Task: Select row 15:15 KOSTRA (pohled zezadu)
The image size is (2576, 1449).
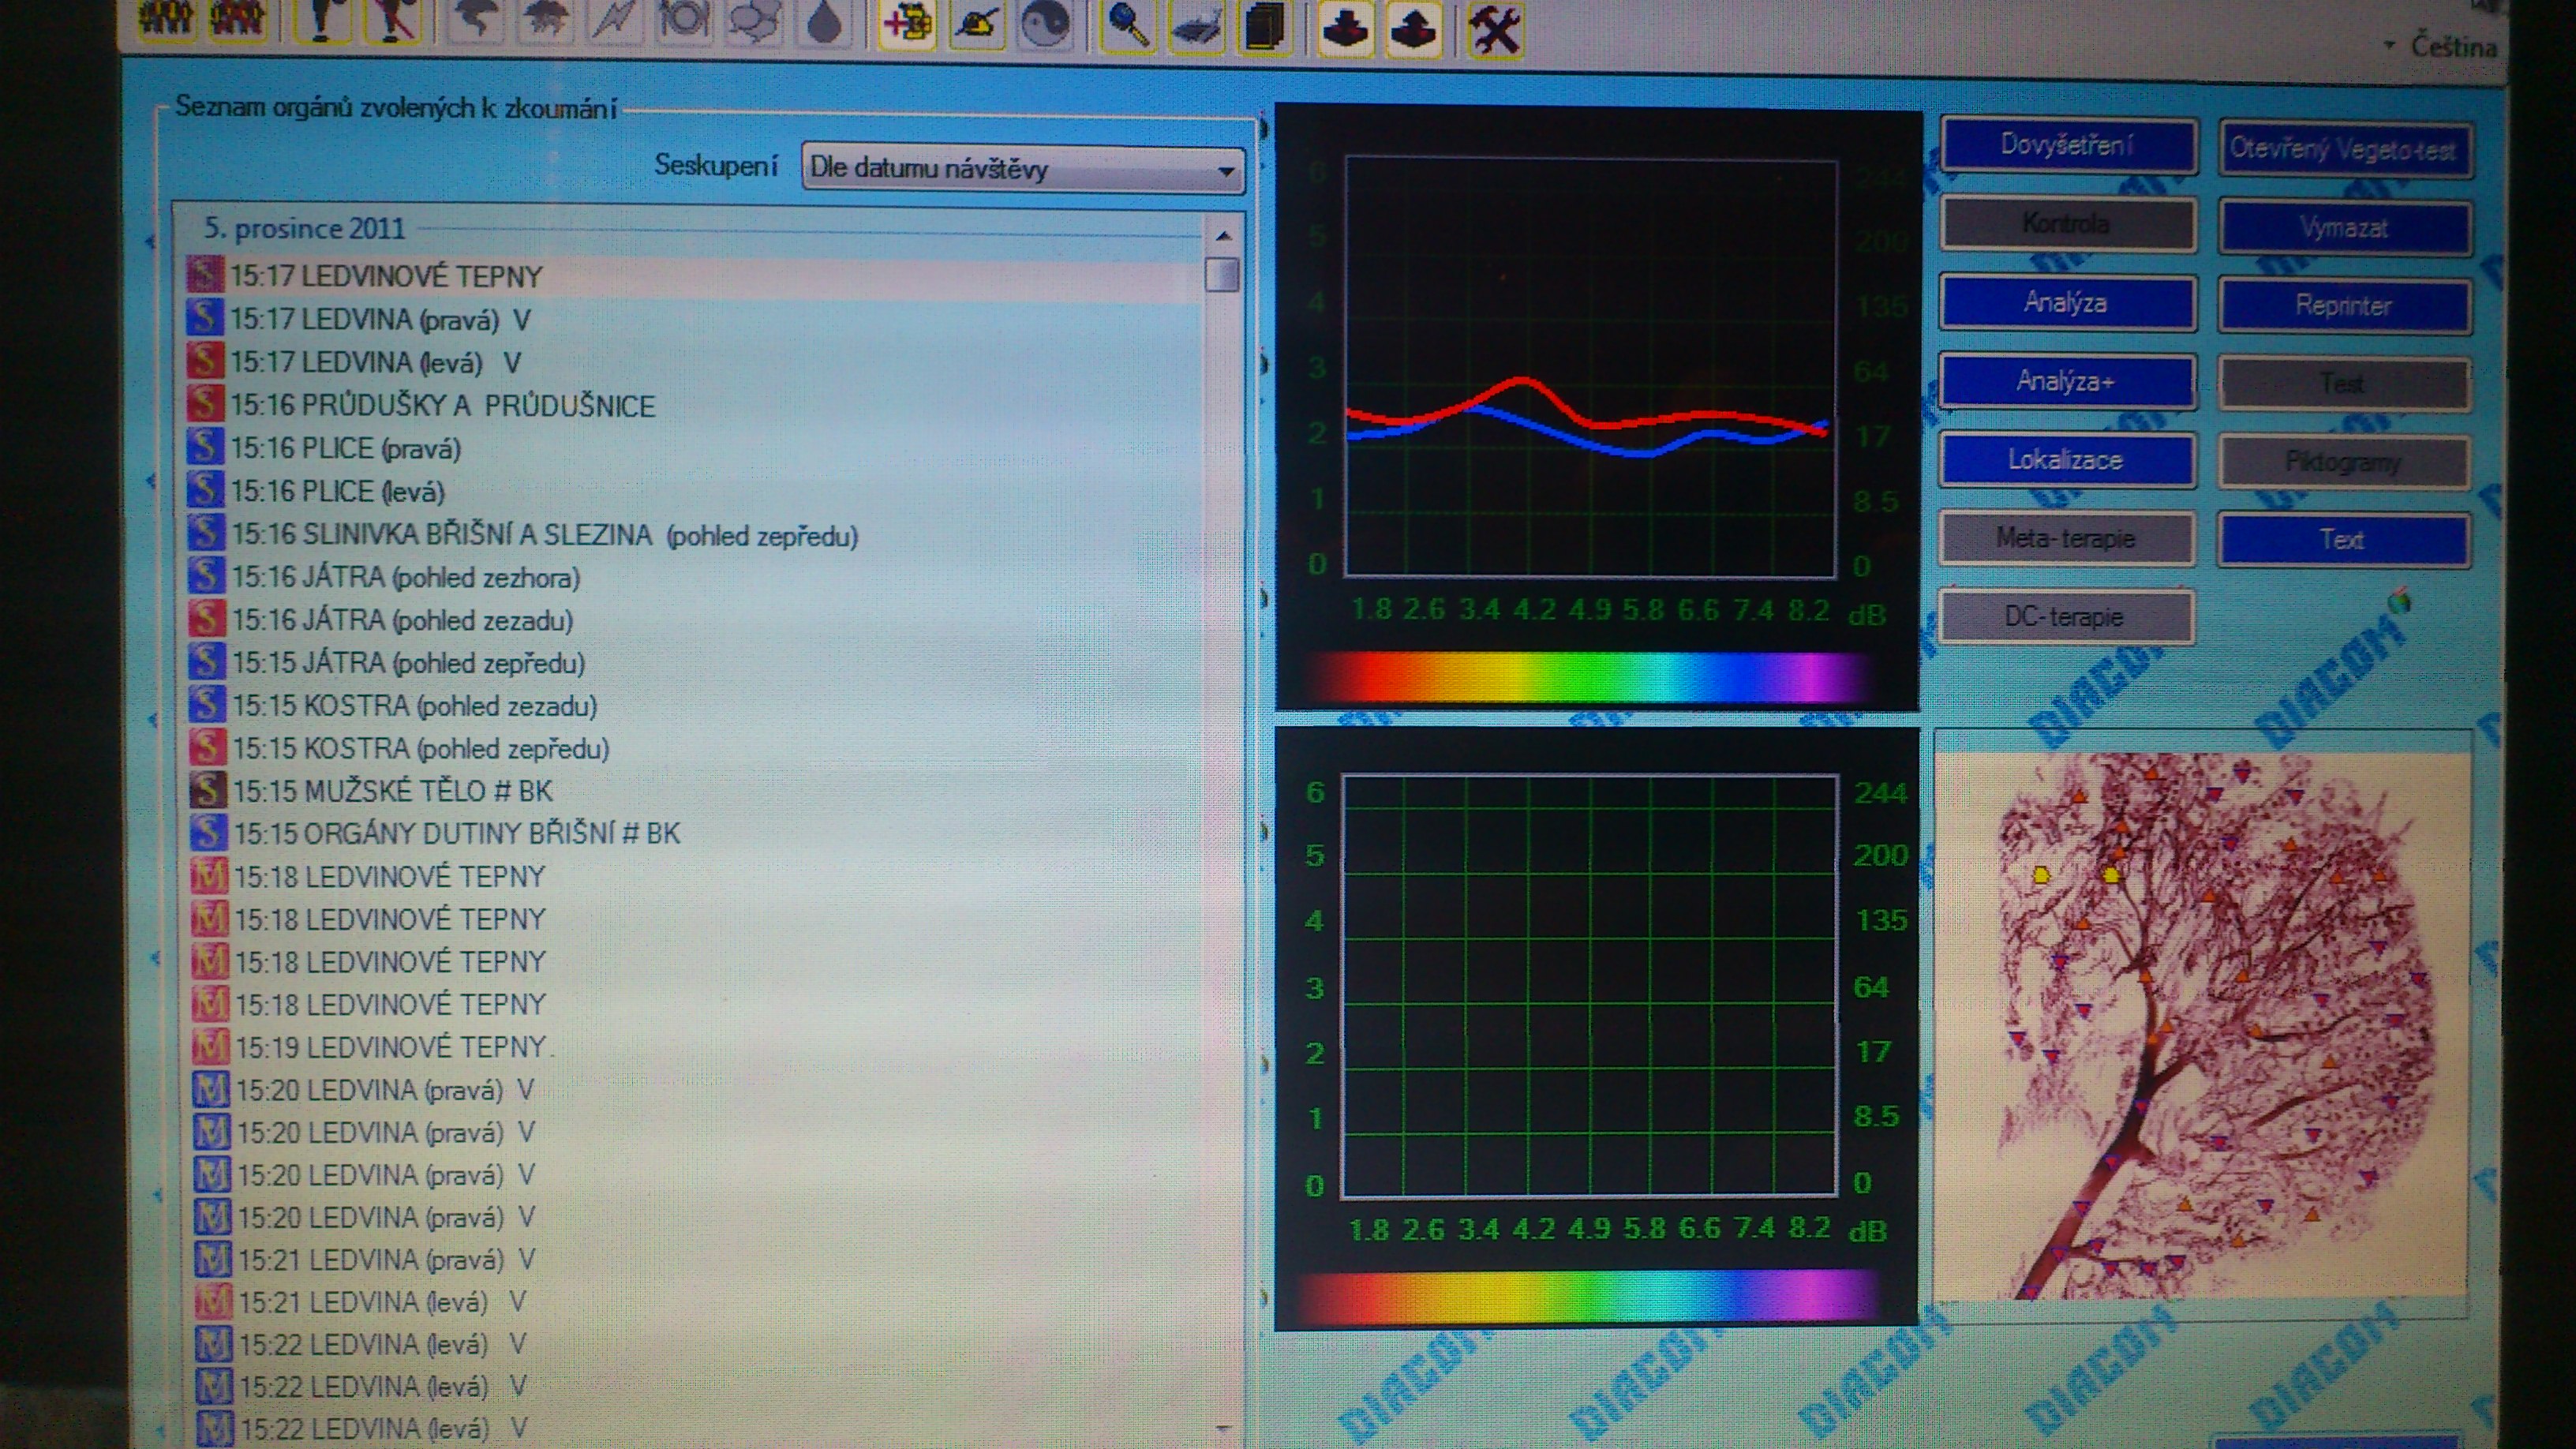Action: click(x=694, y=705)
